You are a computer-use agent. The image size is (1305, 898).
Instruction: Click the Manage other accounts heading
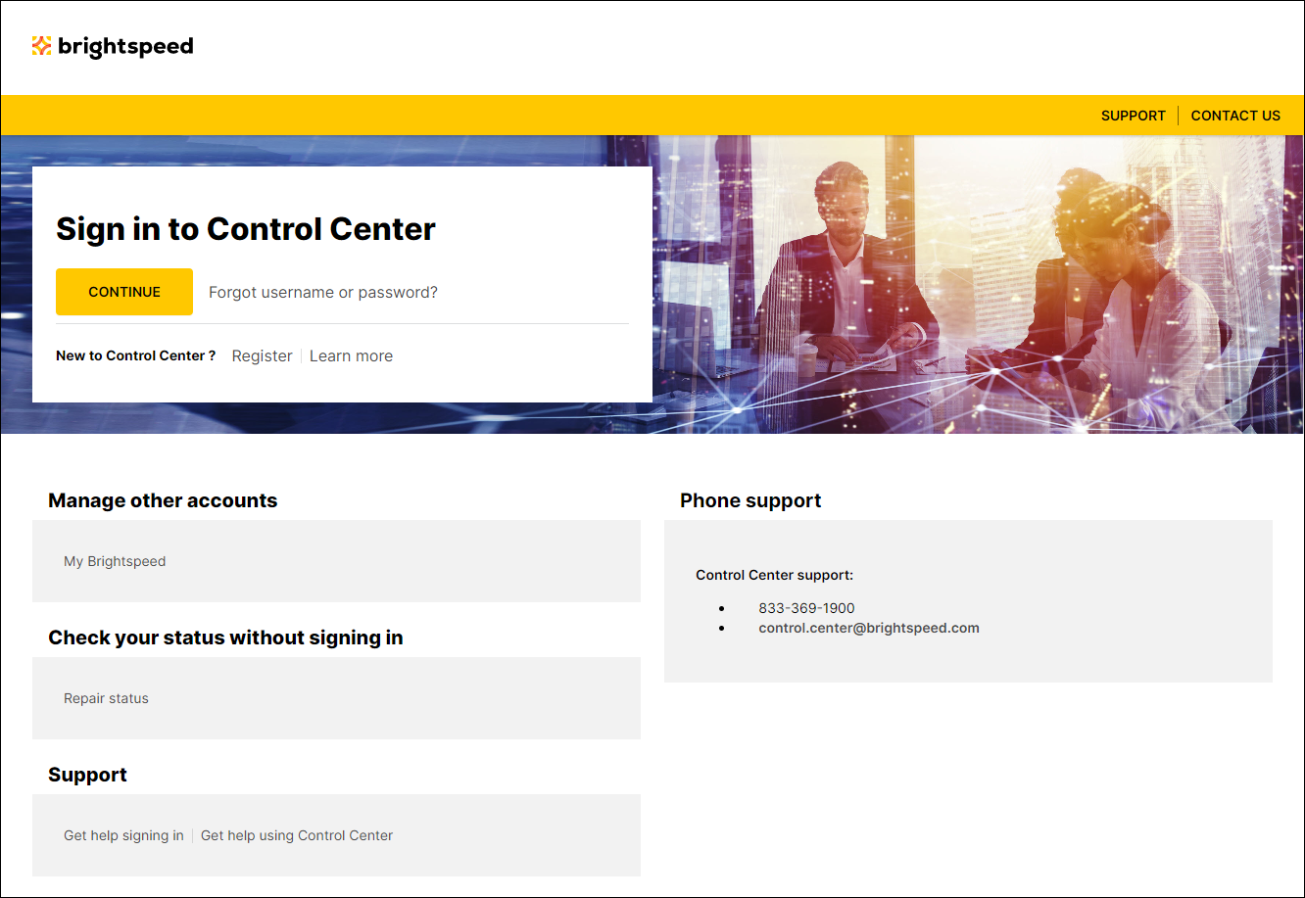(163, 500)
